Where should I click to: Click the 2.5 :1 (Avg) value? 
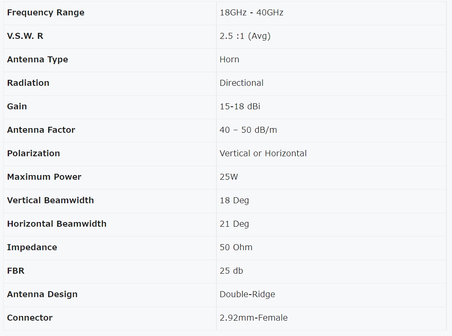pyautogui.click(x=245, y=36)
